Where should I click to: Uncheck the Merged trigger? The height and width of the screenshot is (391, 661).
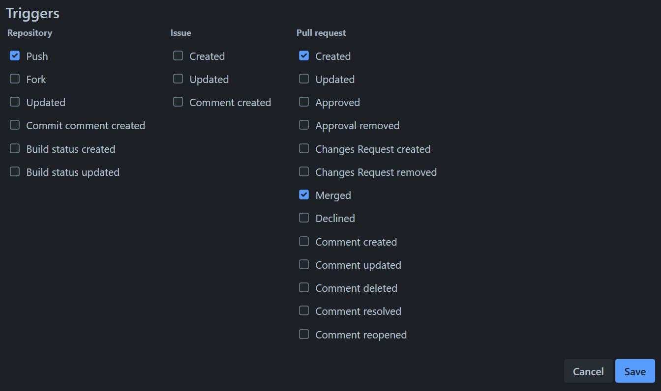coord(304,195)
